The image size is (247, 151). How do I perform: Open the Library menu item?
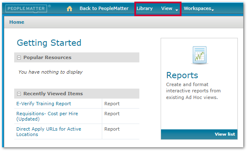click(x=144, y=8)
